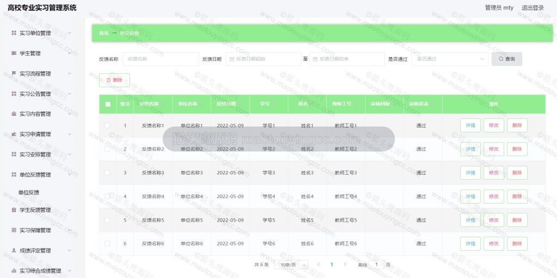Click the 学生反馈管理 sidebar icon
This screenshot has height=278, width=557.
(14, 210)
